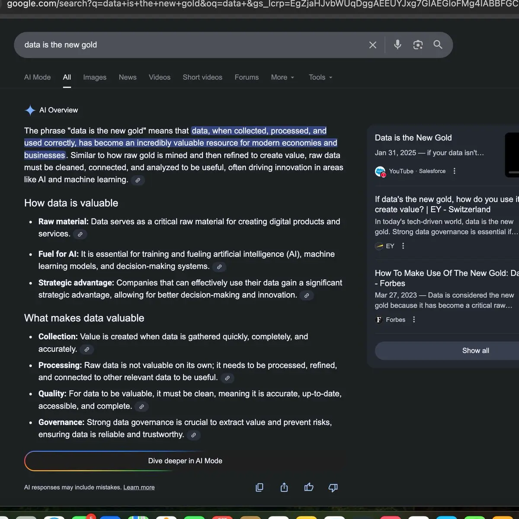The image size is (519, 519).
Task: Give thumbs down to AI Overview
Action: (x=333, y=488)
